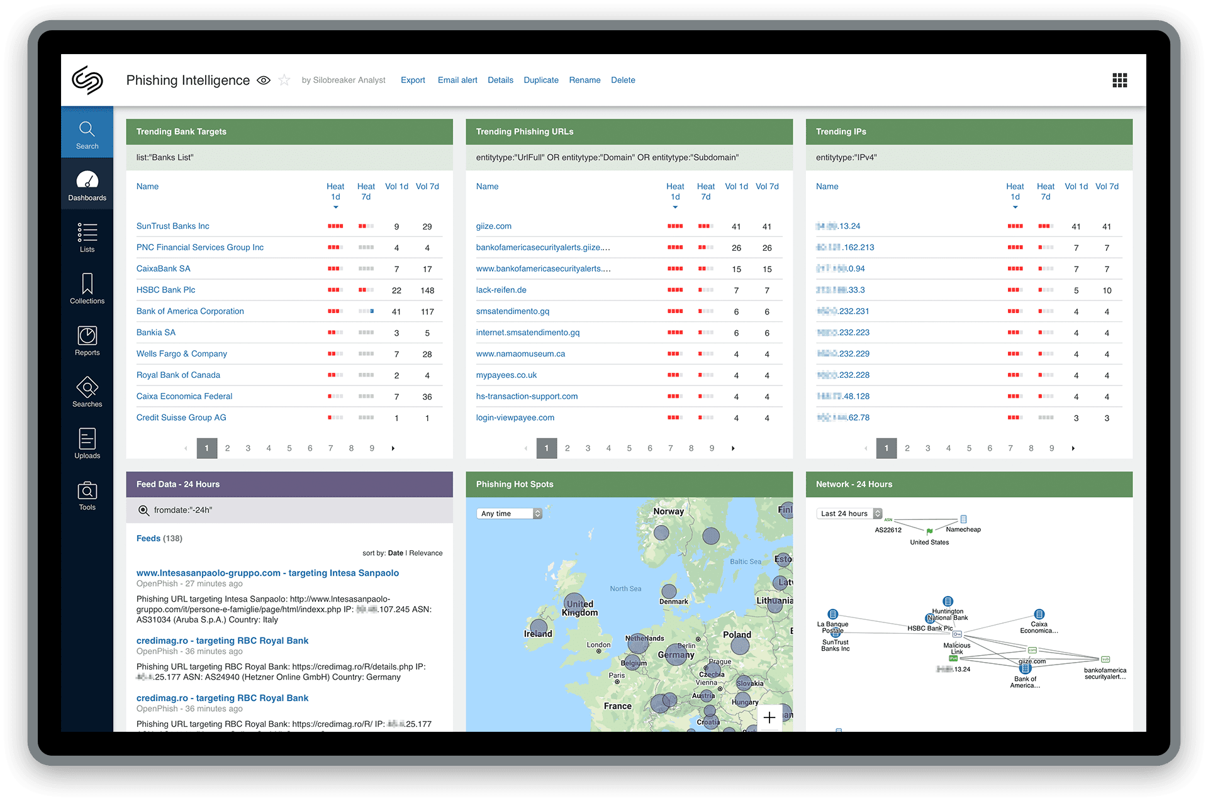Open the HSBC Bank Plc entry
The width and height of the screenshot is (1208, 801).
point(166,290)
